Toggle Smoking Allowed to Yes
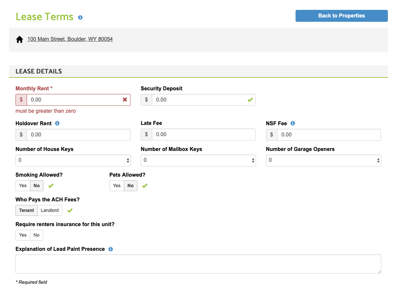 22,186
